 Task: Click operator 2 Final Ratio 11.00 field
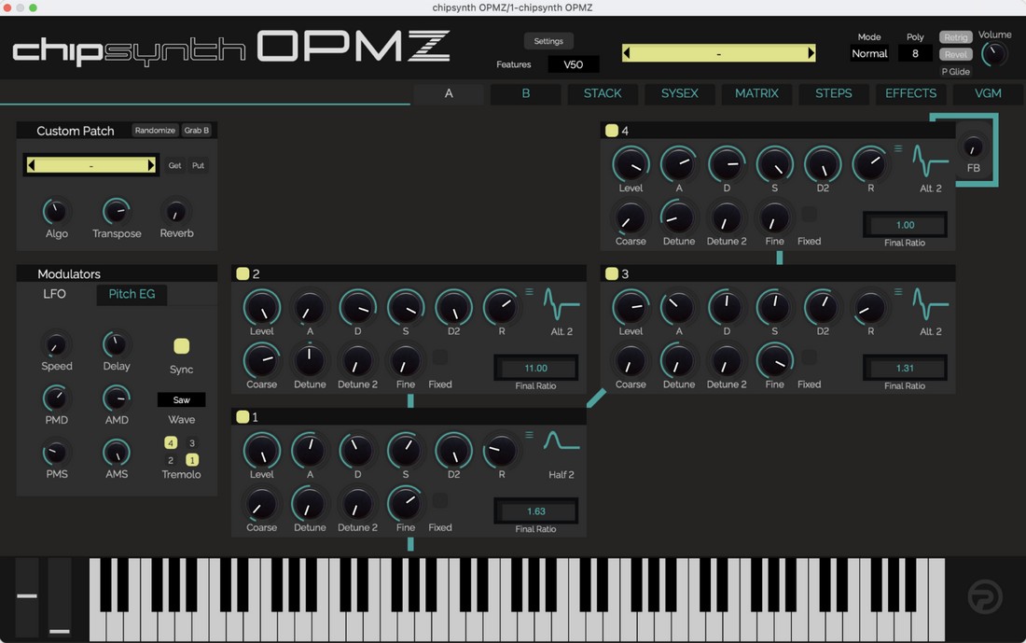[536, 368]
